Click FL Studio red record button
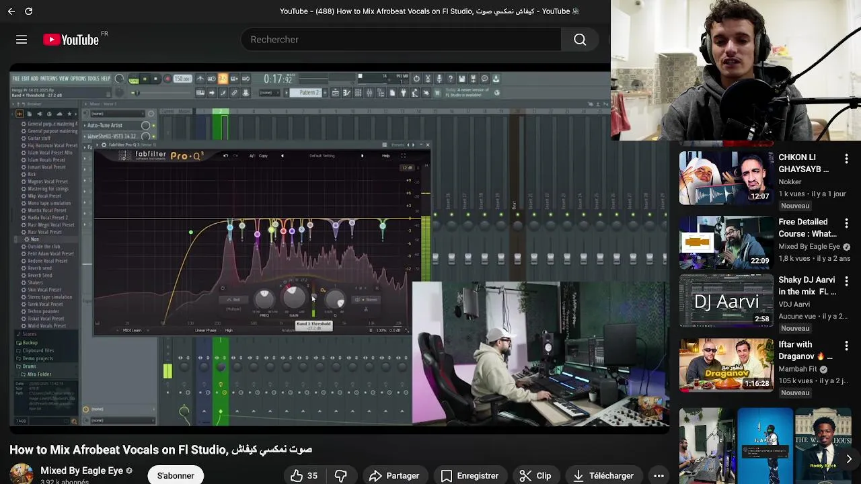 tap(167, 79)
